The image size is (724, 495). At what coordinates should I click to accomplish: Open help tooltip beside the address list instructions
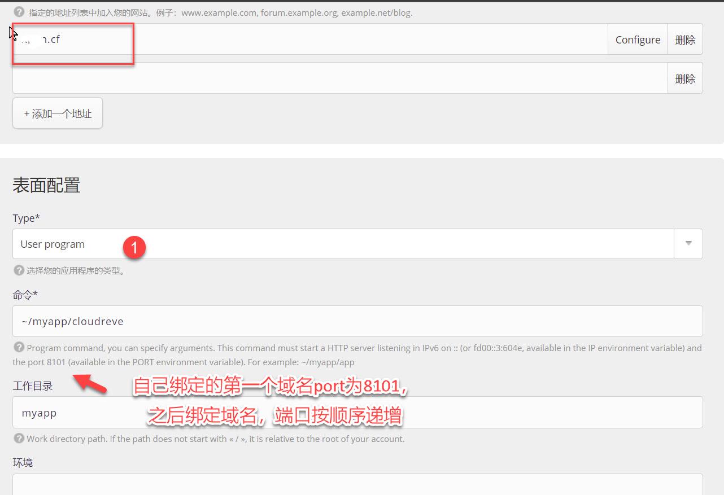pyautogui.click(x=20, y=12)
